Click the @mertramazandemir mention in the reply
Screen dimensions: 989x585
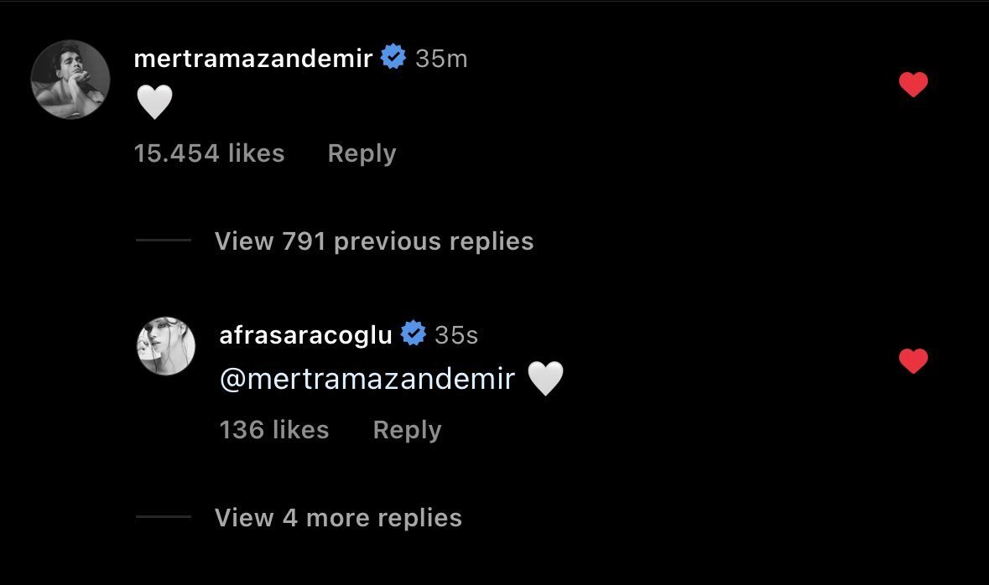point(367,380)
